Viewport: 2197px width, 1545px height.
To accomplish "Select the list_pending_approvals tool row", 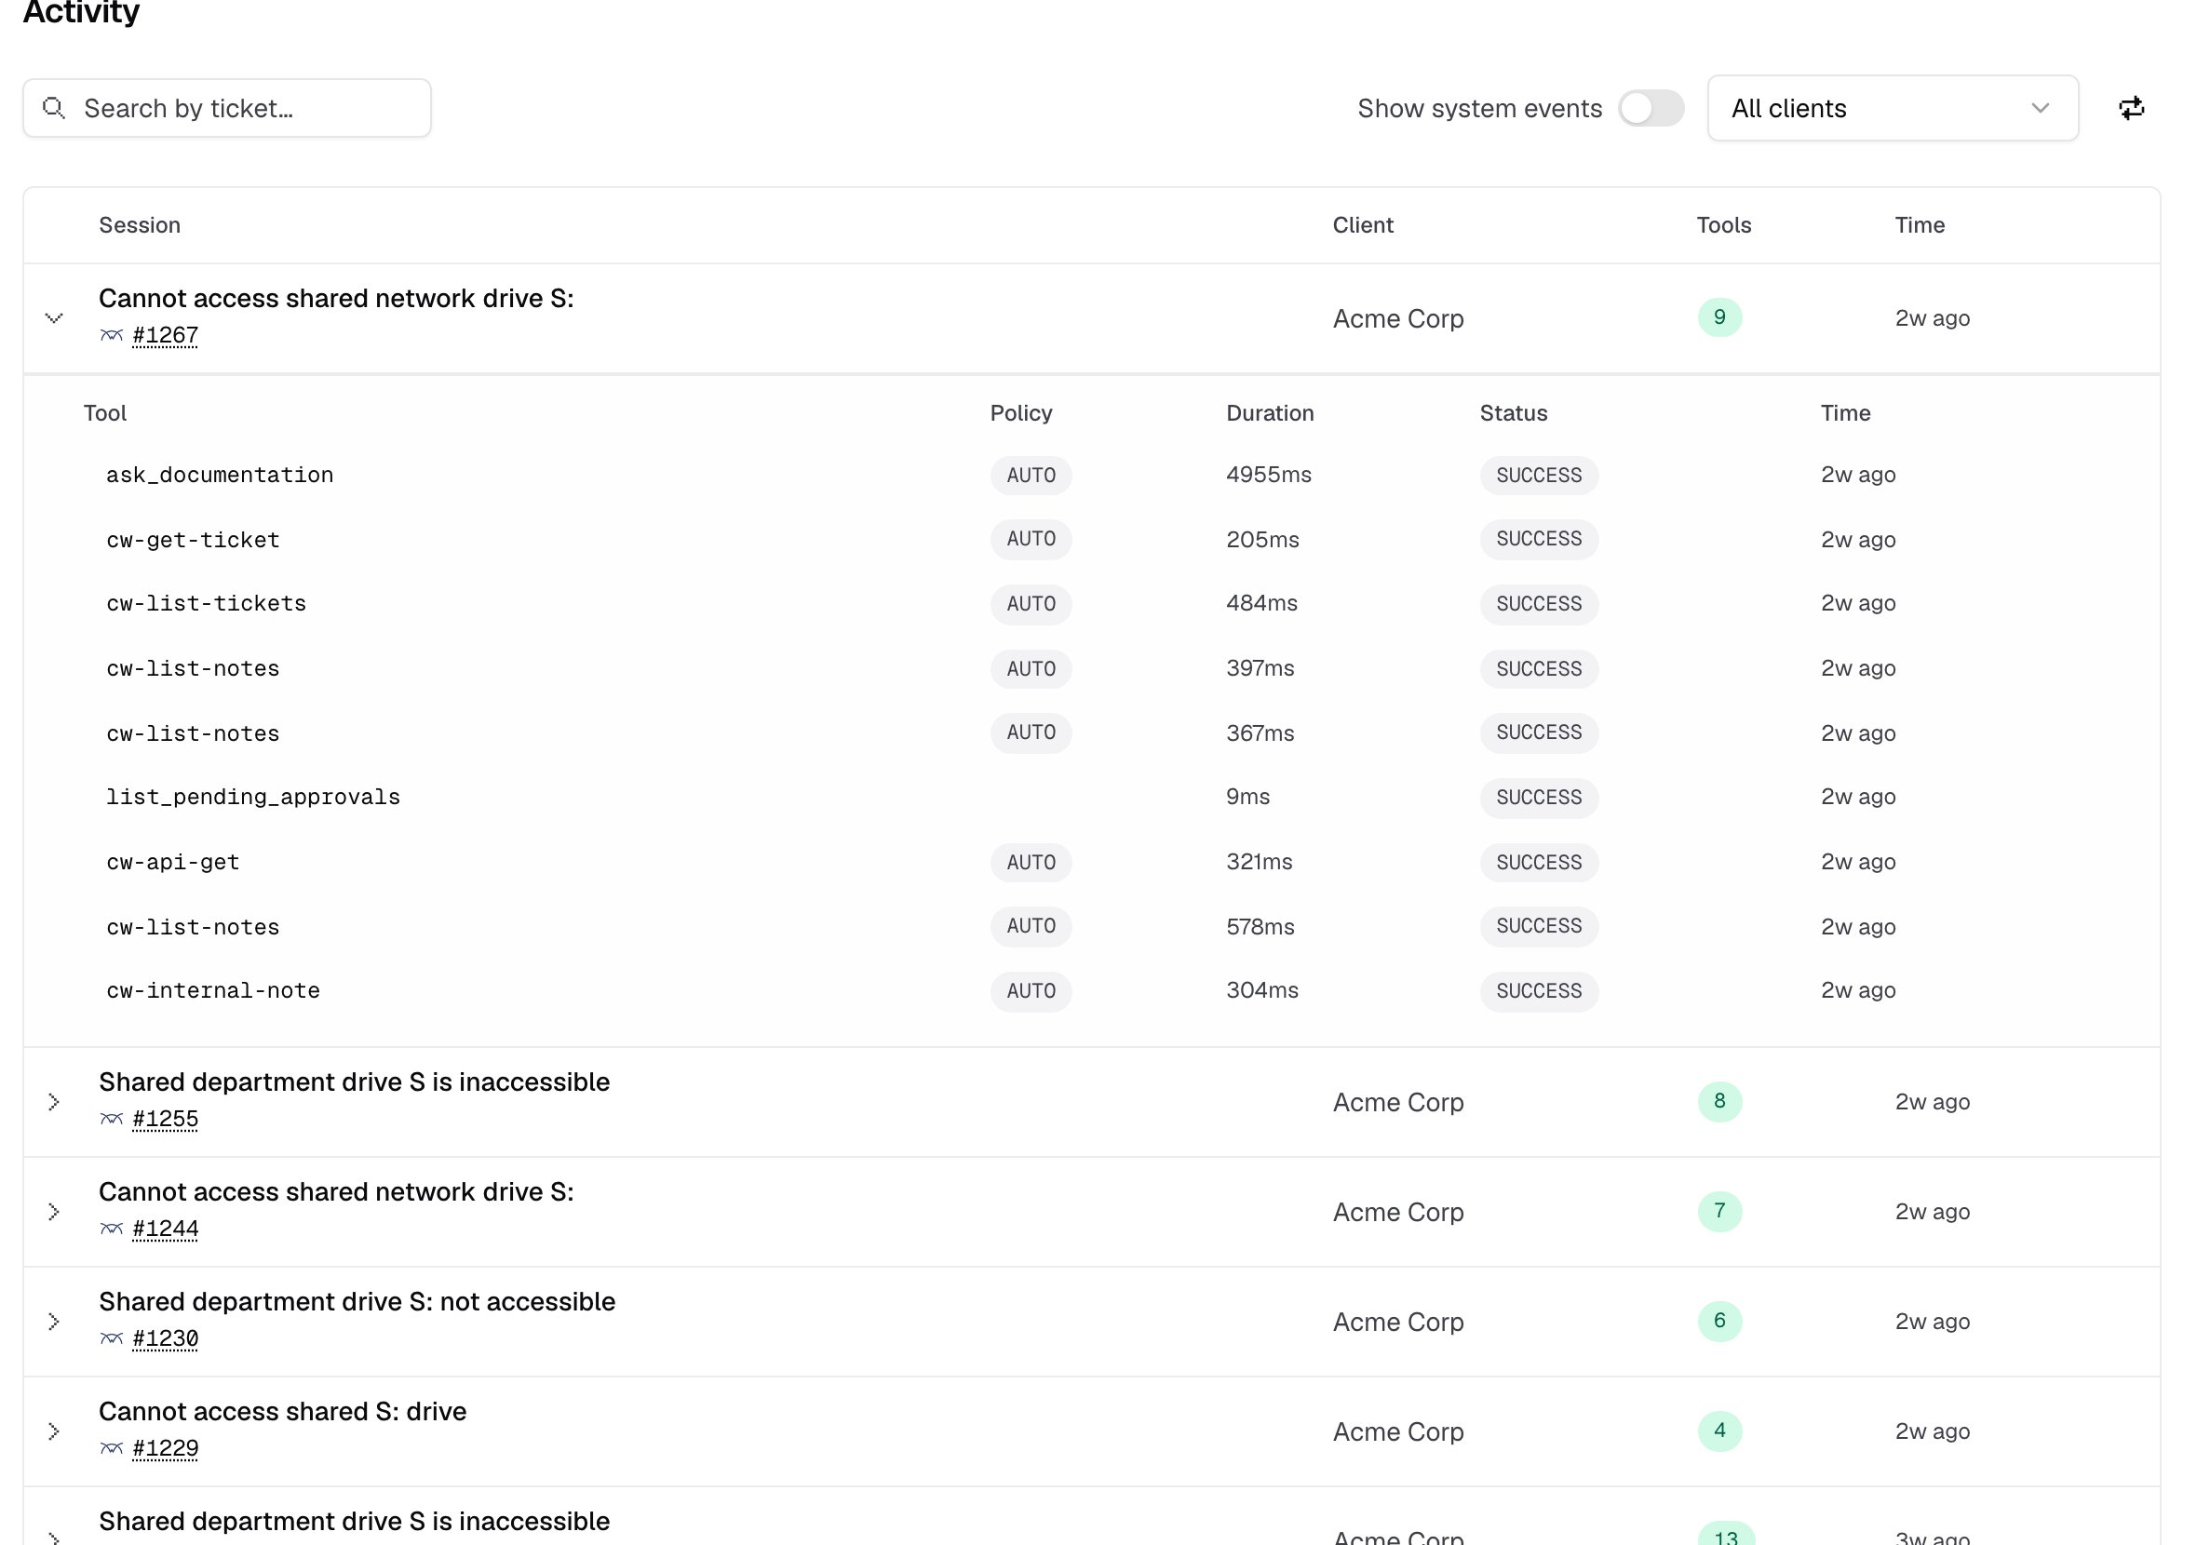I will [x=1091, y=797].
